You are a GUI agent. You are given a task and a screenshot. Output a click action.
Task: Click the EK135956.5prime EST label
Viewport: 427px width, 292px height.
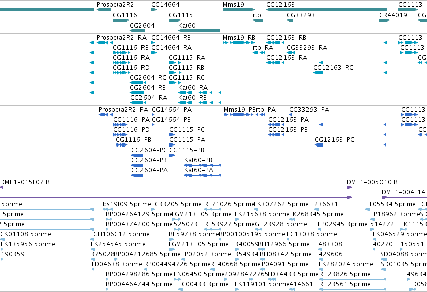coord(28,244)
